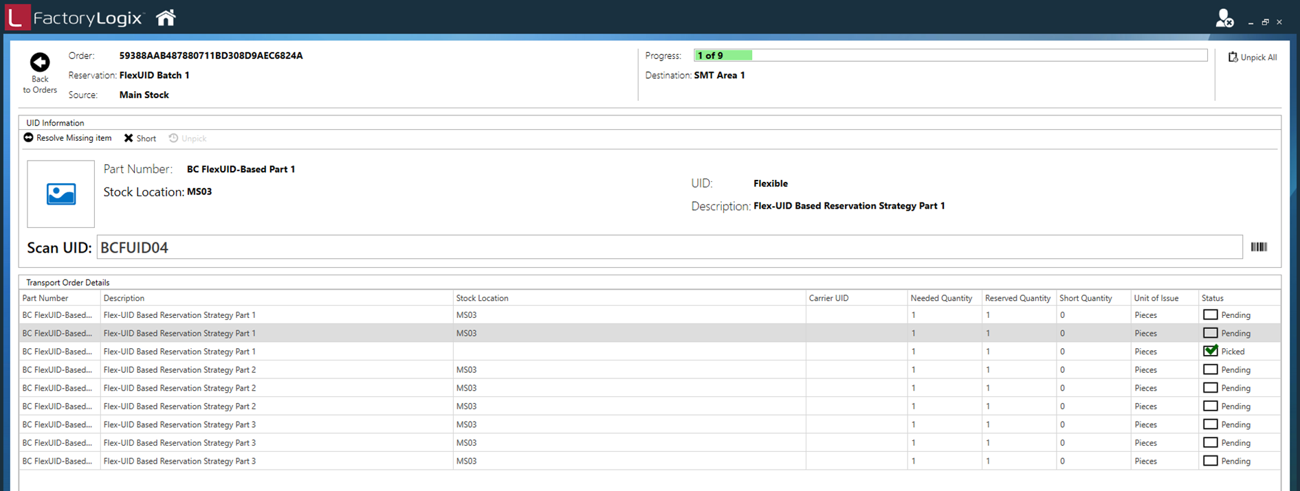Sort by Stock Location column header
The image size is (1300, 491).
pos(482,298)
